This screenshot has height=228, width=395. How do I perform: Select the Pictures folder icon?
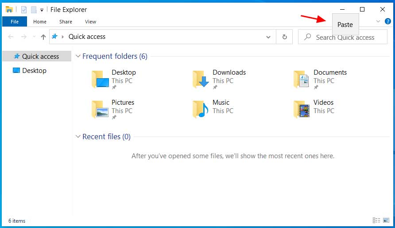click(100, 109)
